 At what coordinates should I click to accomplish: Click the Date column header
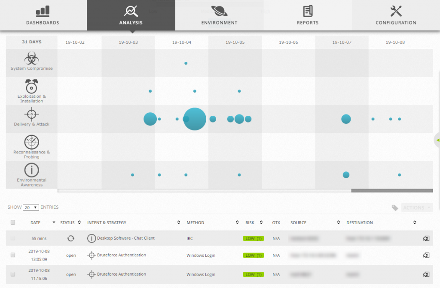tap(35, 222)
